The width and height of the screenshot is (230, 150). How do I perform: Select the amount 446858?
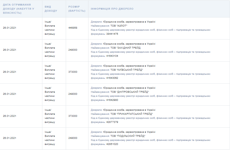point(73,28)
